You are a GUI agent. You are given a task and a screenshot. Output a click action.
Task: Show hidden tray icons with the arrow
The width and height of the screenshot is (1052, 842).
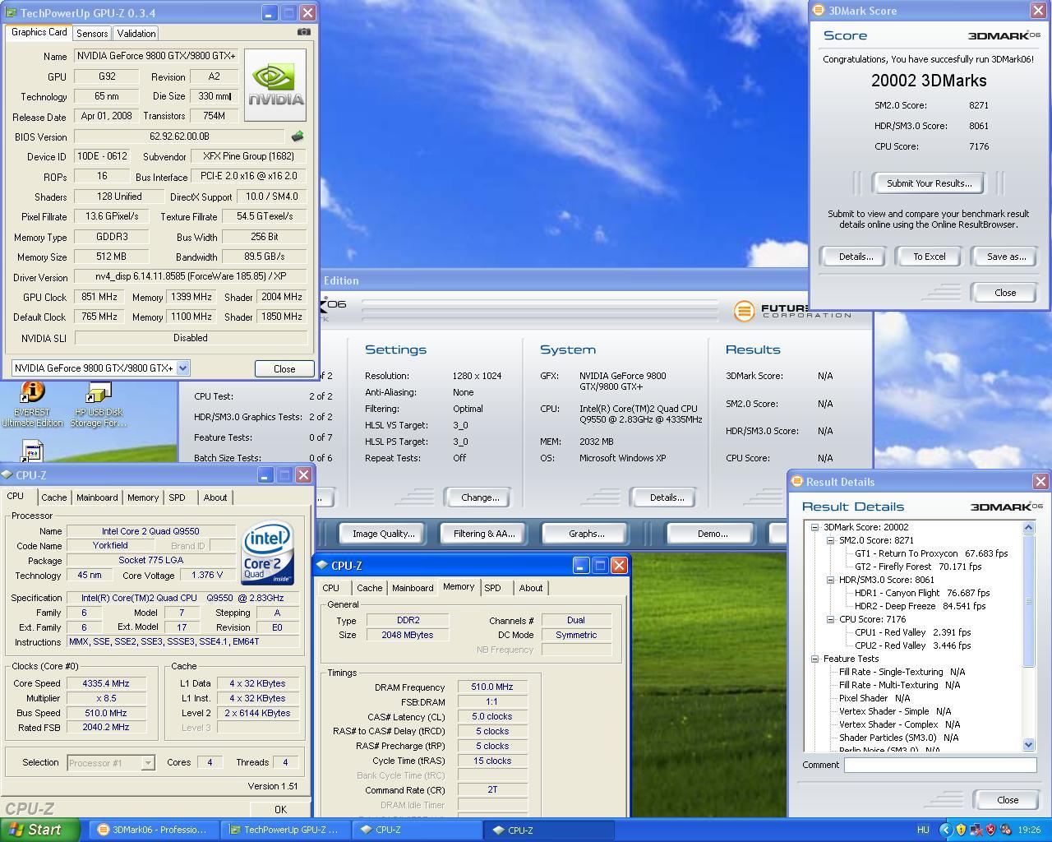[946, 830]
